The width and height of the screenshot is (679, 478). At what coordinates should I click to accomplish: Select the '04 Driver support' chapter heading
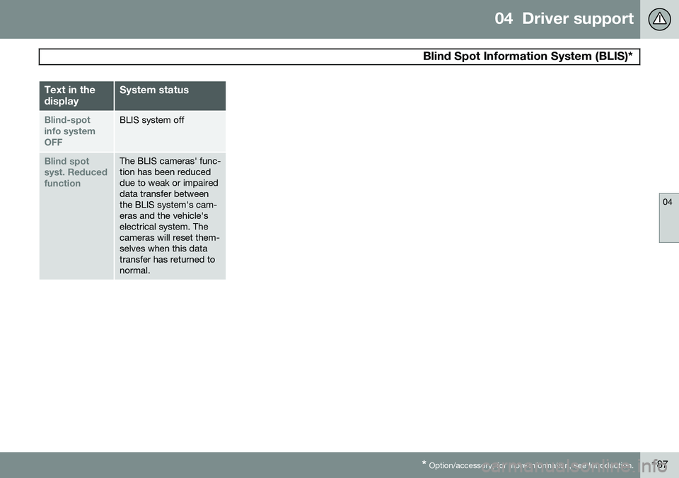[x=564, y=18]
